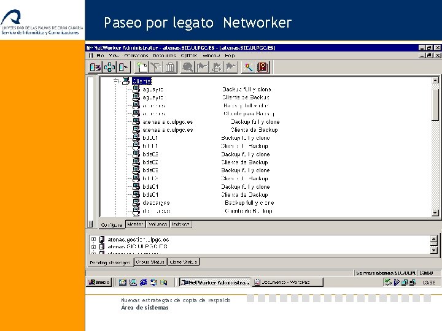
Task: Click the create new resource icon
Action: (x=142, y=67)
